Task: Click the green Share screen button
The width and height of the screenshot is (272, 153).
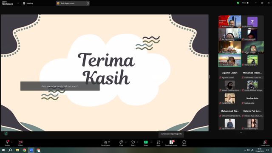Action: (x=146, y=143)
